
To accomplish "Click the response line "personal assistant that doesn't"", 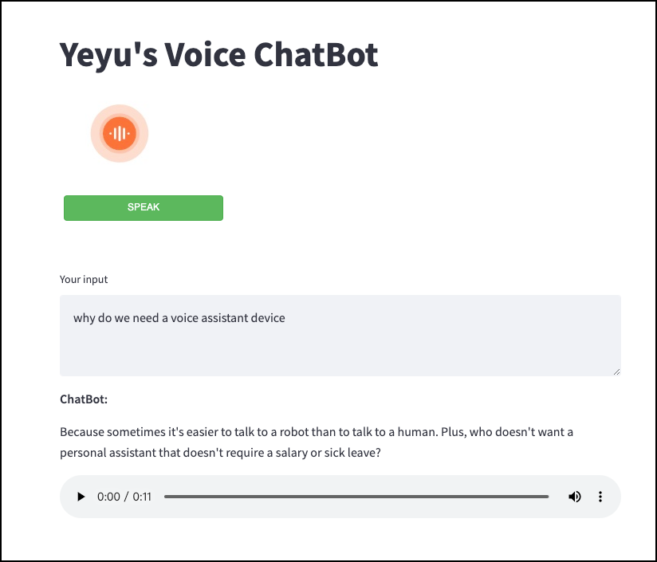I will tap(220, 453).
